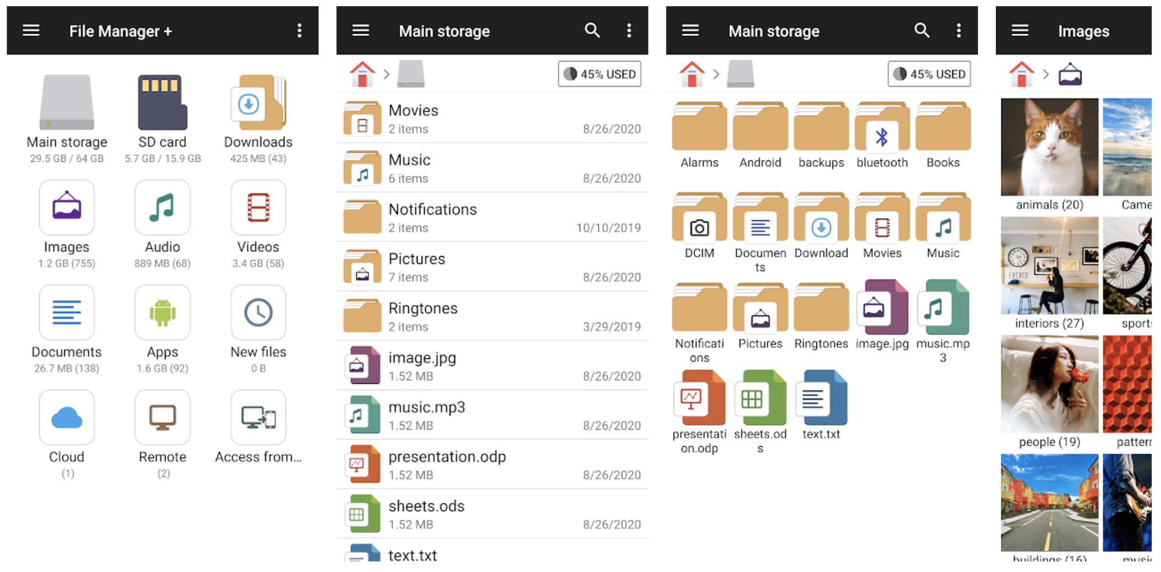Viewport: 1161px width, 572px height.
Task: Open the navigation drawer in File Manager +
Action: click(x=31, y=30)
